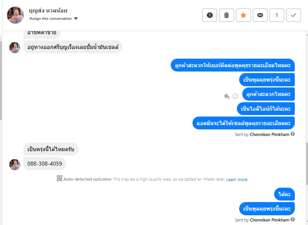
Task: Mark conversation as spam with octagon icon
Action: 210,15
